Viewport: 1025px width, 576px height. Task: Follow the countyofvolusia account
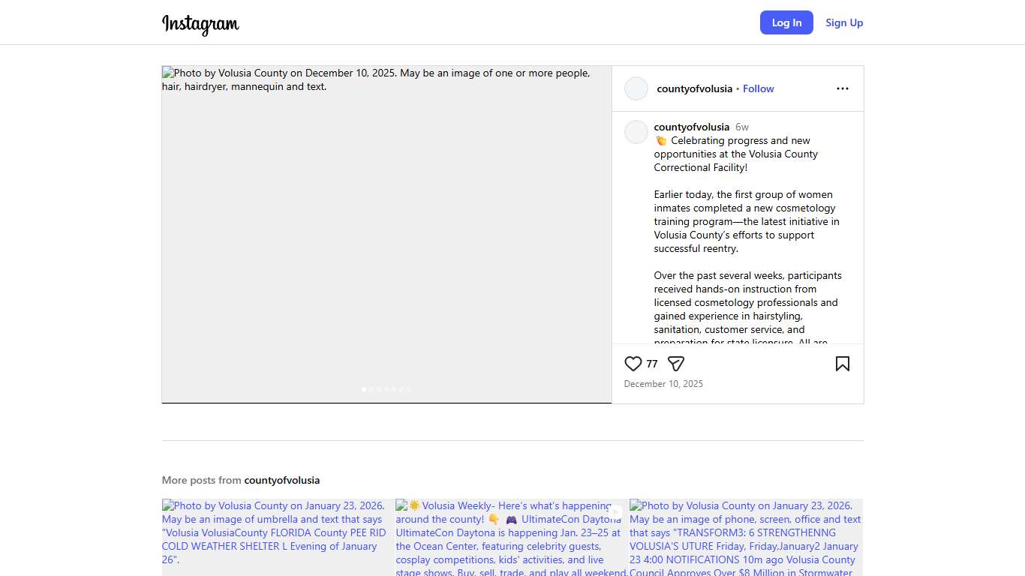click(758, 88)
